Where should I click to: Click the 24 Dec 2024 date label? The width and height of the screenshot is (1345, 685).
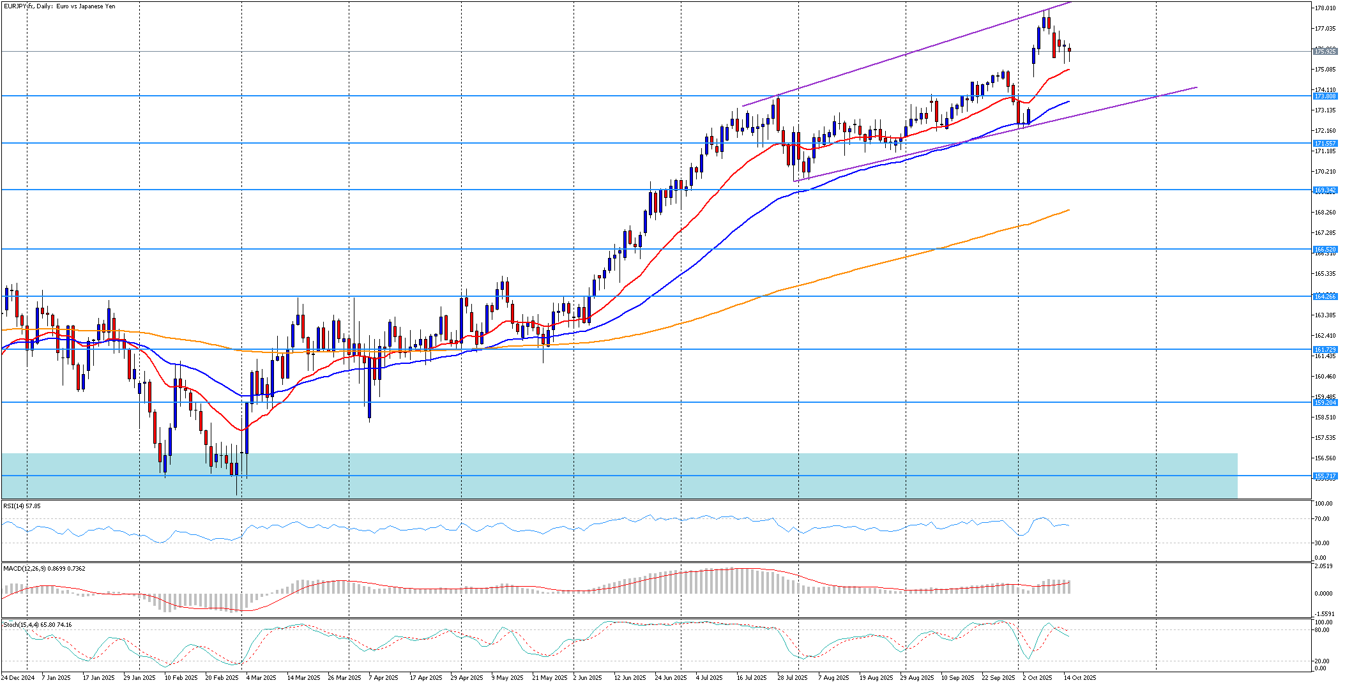(x=18, y=678)
